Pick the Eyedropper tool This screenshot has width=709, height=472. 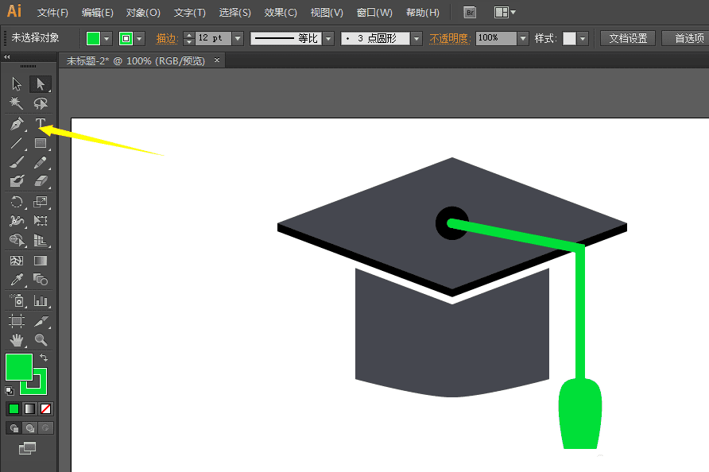click(x=17, y=280)
